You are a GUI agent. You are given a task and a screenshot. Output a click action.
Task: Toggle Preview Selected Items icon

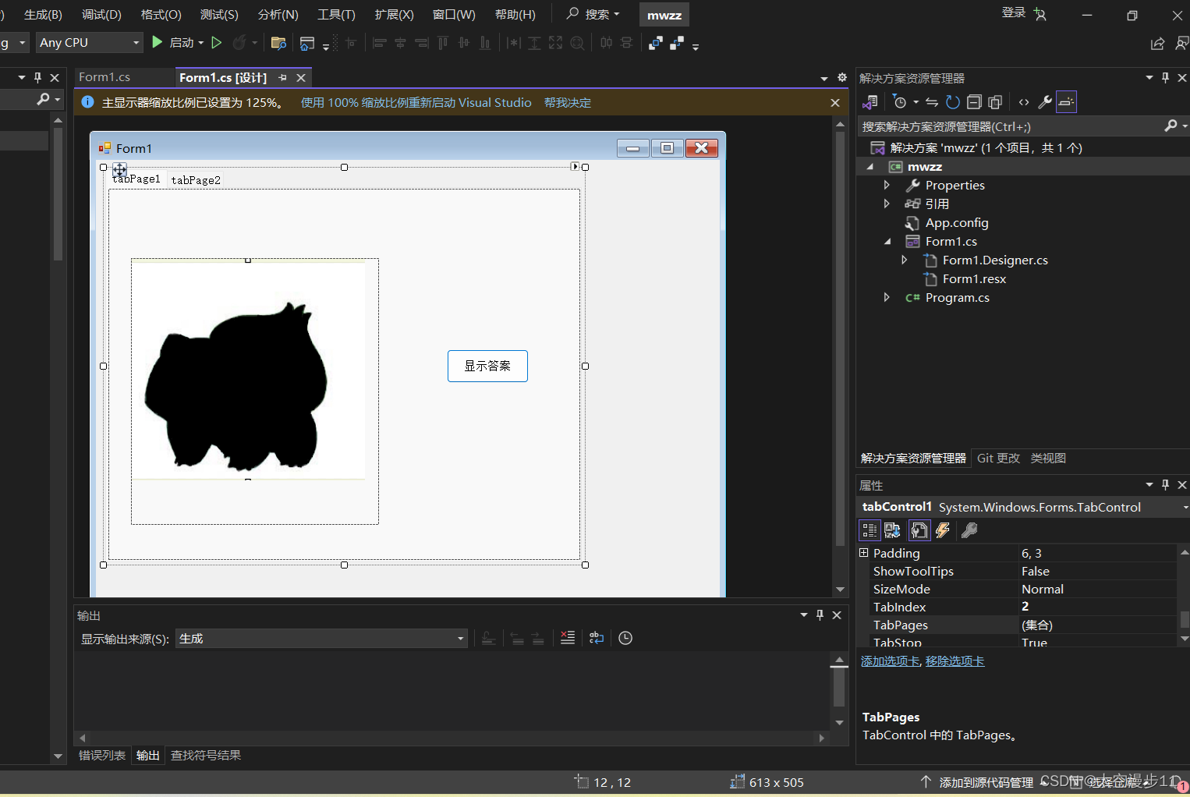point(1066,101)
